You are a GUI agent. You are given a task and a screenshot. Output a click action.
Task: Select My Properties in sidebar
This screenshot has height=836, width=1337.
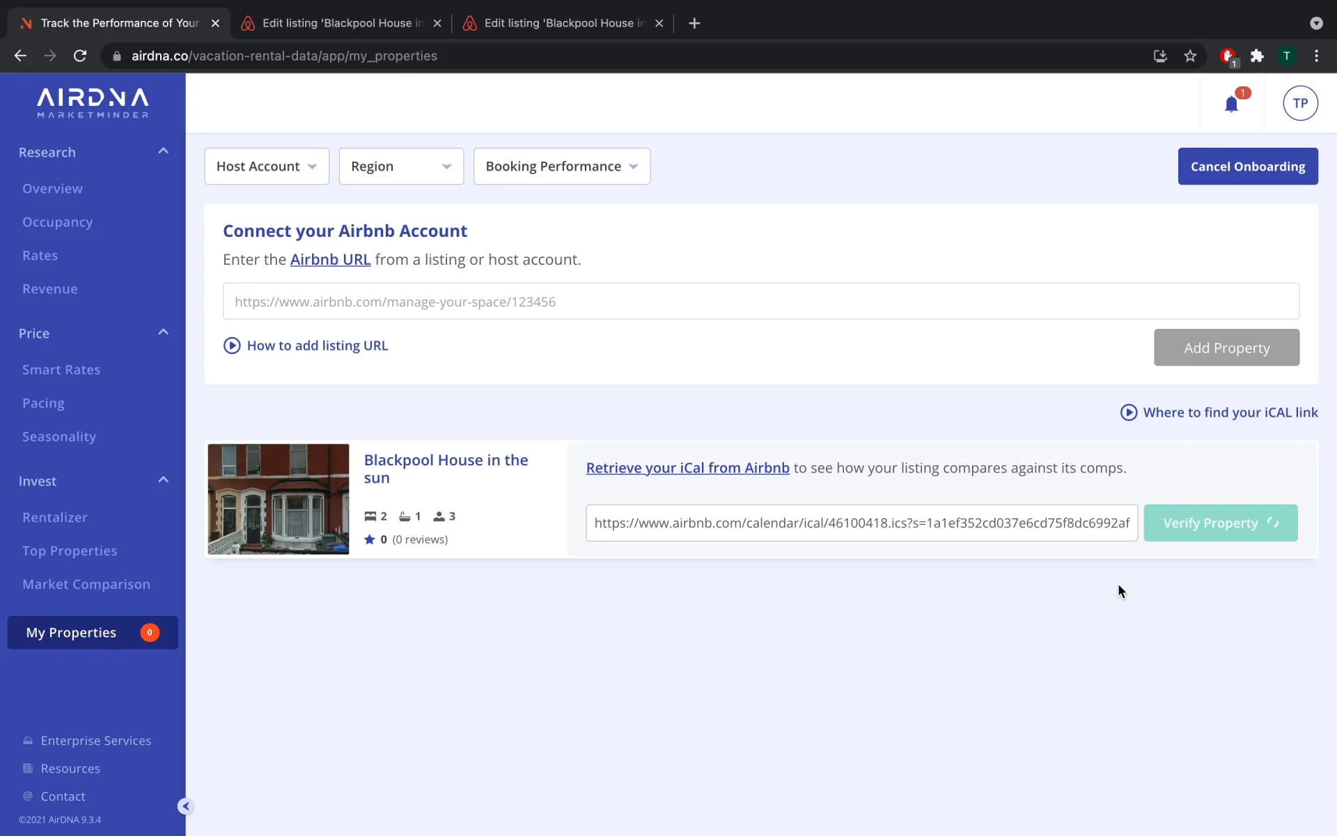pos(93,633)
